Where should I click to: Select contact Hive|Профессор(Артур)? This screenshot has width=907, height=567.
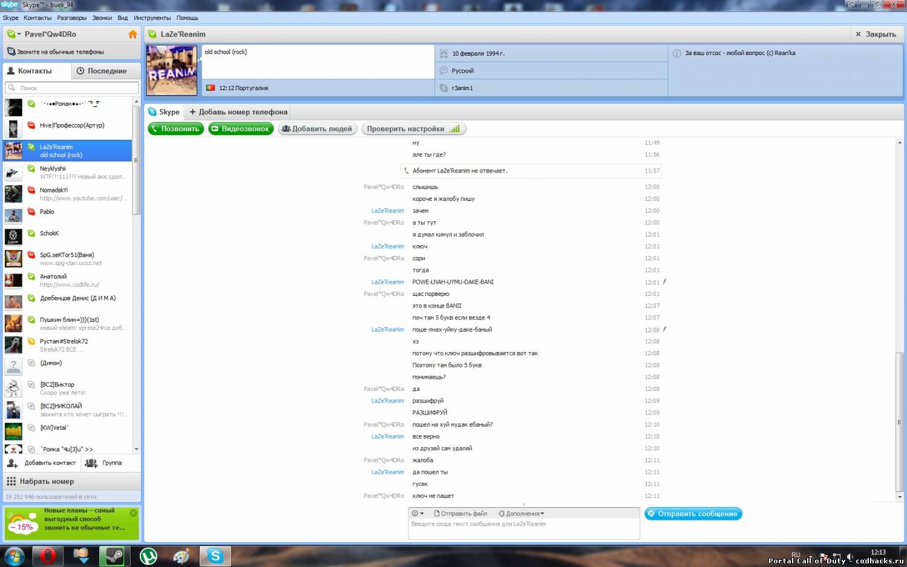[68, 129]
